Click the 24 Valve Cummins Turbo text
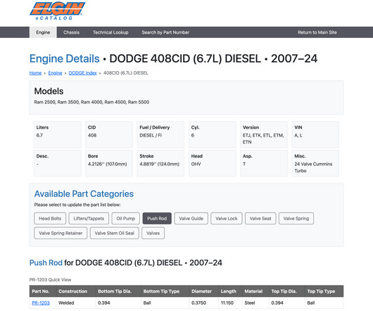The image size is (373, 311). point(313,167)
